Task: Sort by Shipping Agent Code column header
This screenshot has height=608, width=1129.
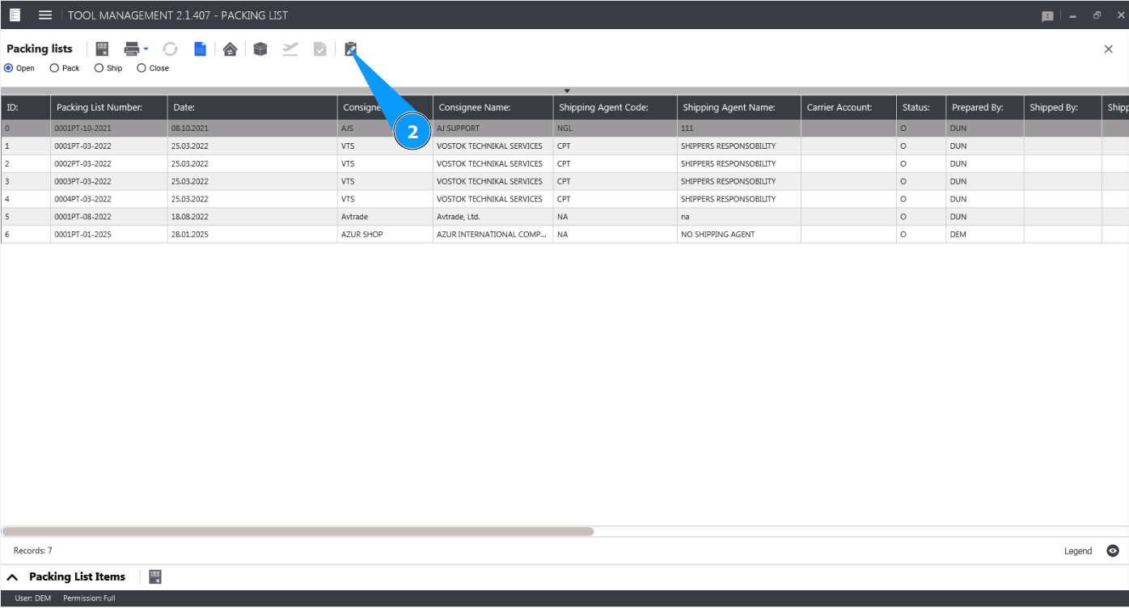Action: click(x=615, y=108)
